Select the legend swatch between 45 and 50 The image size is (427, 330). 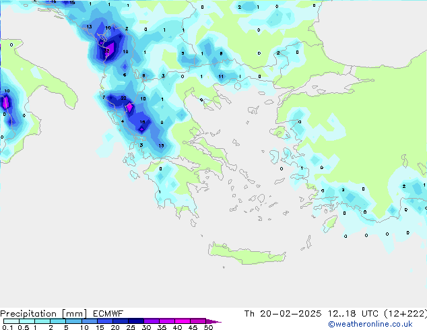(x=198, y=321)
